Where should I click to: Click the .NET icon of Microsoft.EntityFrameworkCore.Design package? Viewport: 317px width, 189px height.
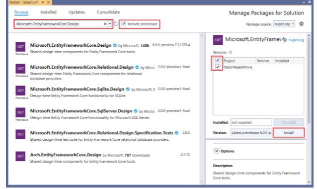click(x=20, y=47)
